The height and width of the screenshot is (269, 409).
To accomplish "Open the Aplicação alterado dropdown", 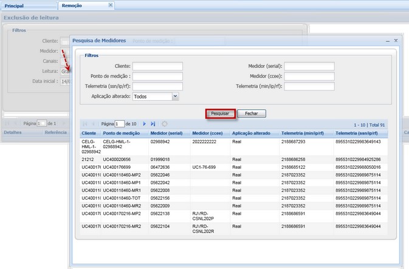I will point(175,96).
